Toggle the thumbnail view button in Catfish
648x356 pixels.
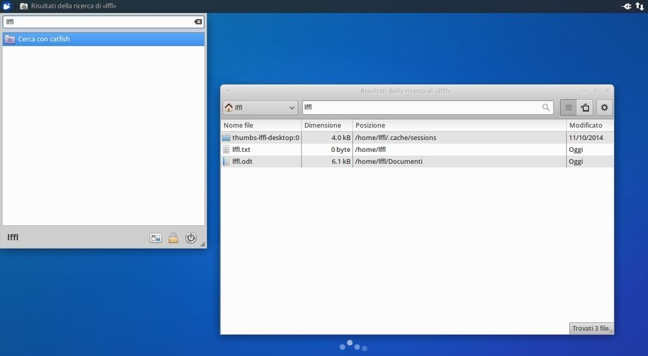(585, 108)
